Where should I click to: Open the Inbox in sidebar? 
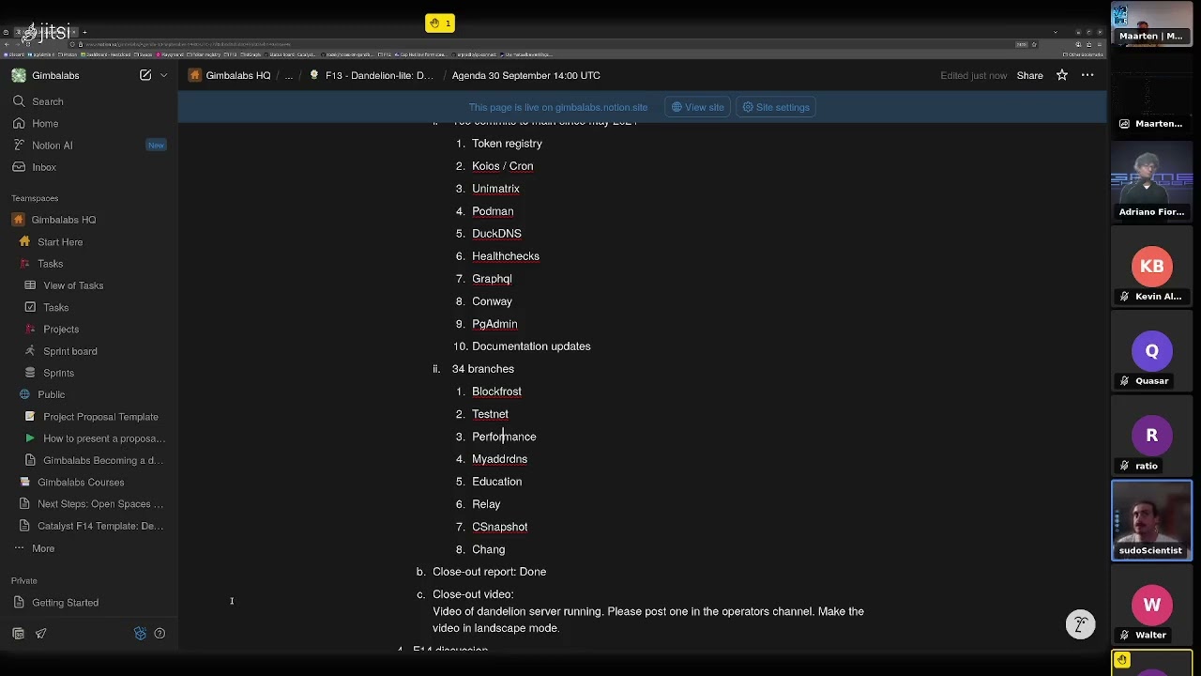(43, 167)
